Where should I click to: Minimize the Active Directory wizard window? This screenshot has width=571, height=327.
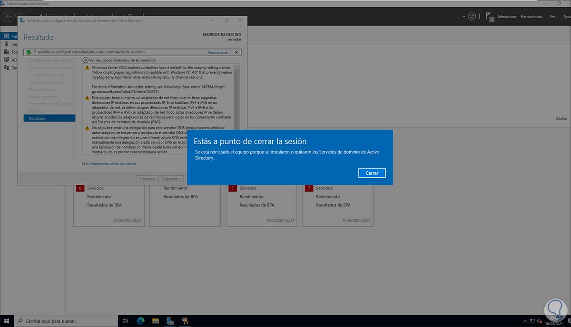pyautogui.click(x=212, y=20)
